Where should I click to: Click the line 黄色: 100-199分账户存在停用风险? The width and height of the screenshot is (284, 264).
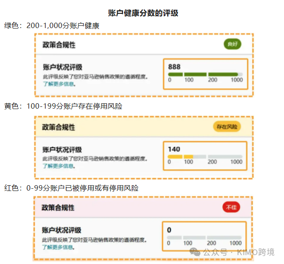click(63, 106)
